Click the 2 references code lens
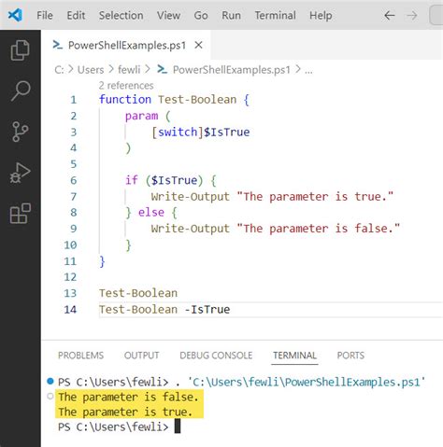443x447 pixels. click(x=126, y=85)
